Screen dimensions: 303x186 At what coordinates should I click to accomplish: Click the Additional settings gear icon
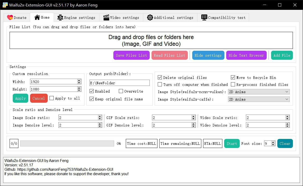pyautogui.click(x=150, y=18)
